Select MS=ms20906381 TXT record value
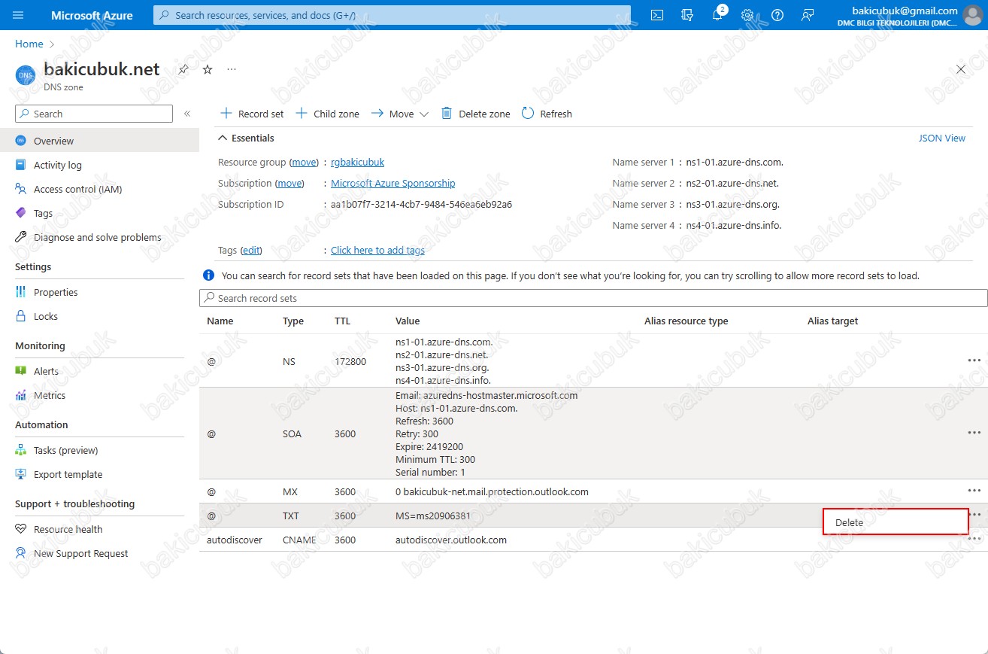The width and height of the screenshot is (988, 654). tap(433, 516)
